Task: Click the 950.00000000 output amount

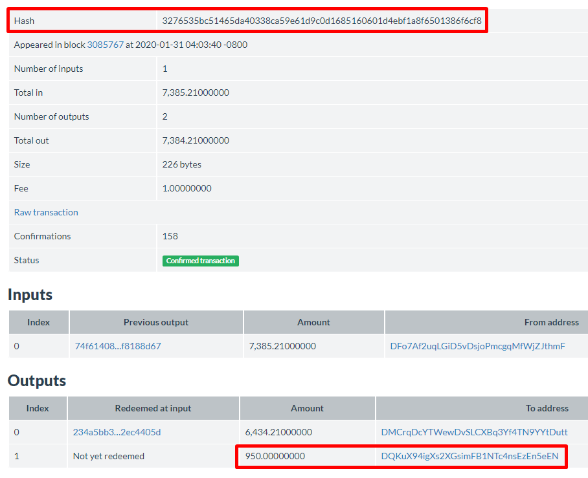Action: coord(275,456)
